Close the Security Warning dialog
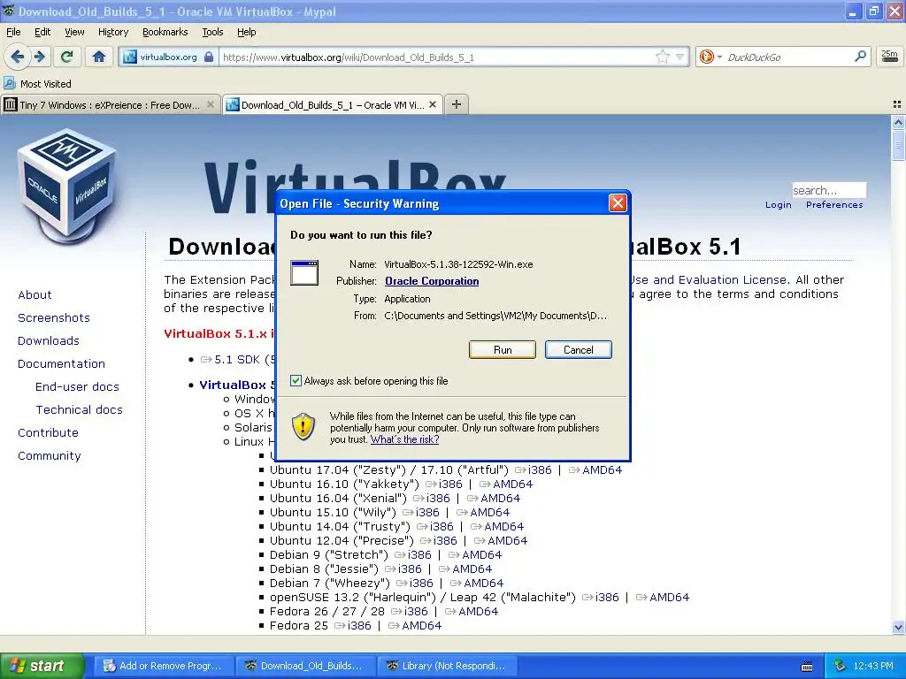Viewport: 906px width, 679px height. pos(618,203)
